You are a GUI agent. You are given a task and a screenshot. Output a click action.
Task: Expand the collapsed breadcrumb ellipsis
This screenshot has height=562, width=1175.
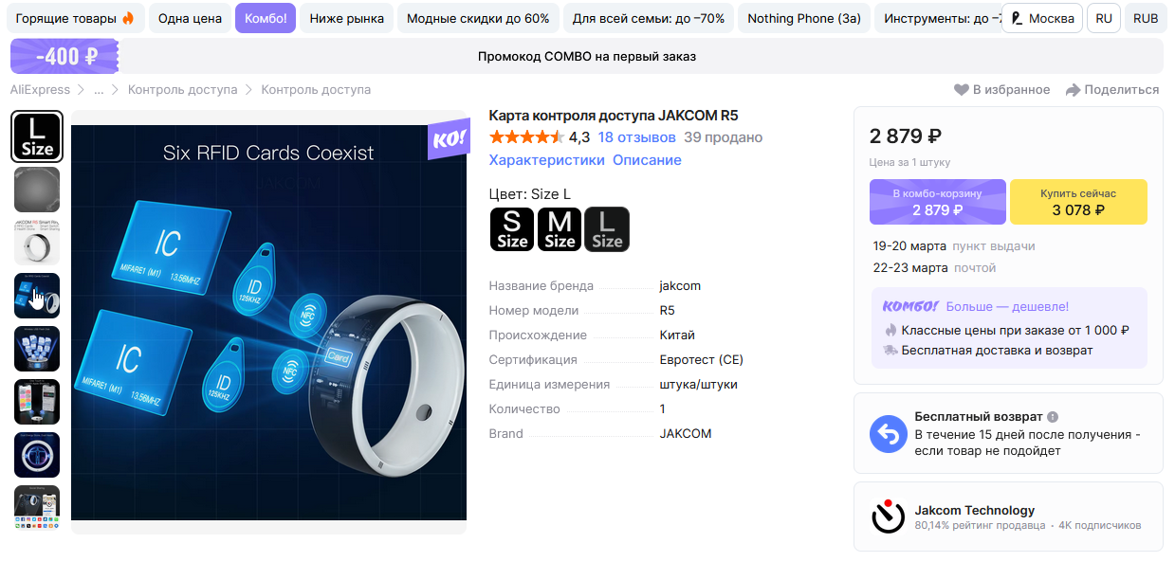coord(99,90)
